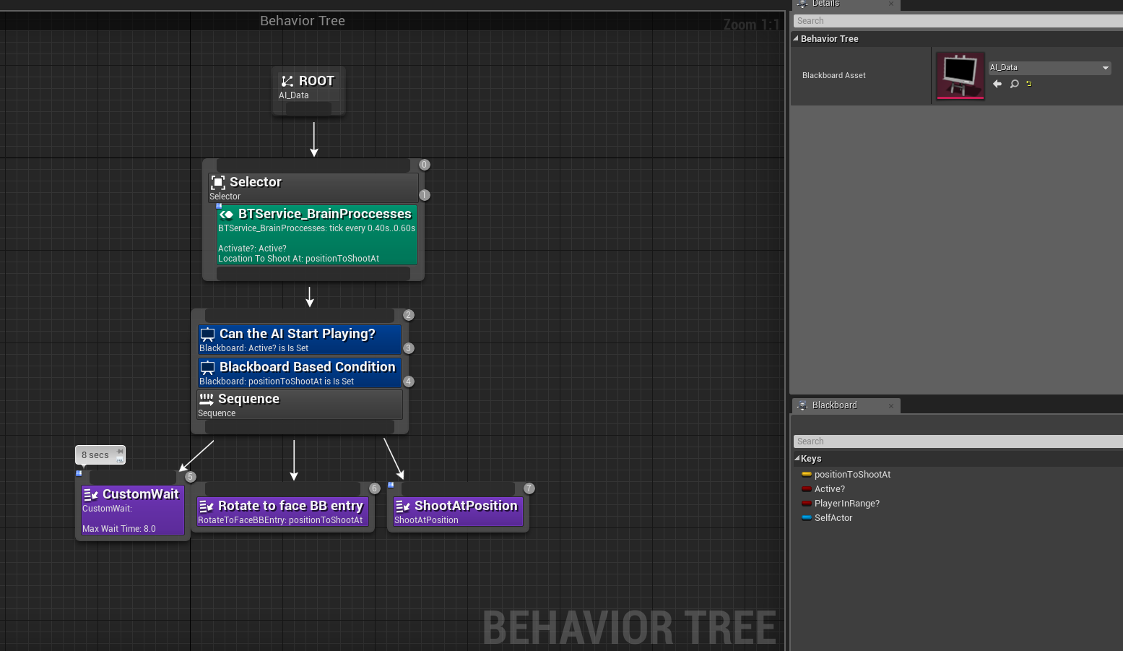Toggle the breakpoint marker on BTService_BrainProccesses

click(219, 206)
